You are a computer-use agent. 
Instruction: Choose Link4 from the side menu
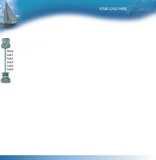point(10,66)
